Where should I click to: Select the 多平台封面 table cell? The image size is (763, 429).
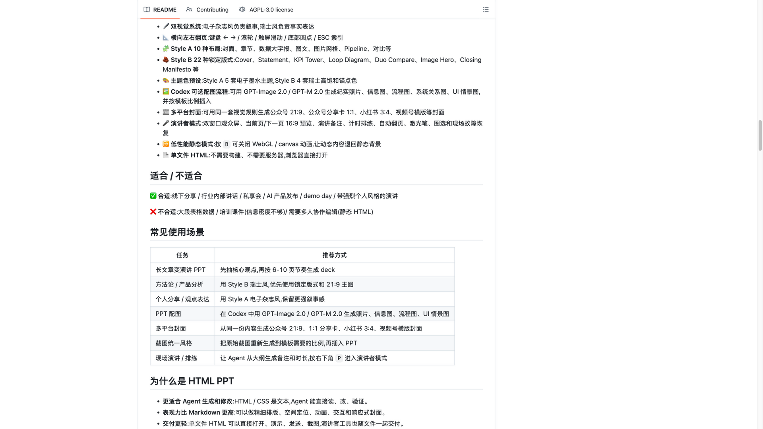(x=182, y=329)
